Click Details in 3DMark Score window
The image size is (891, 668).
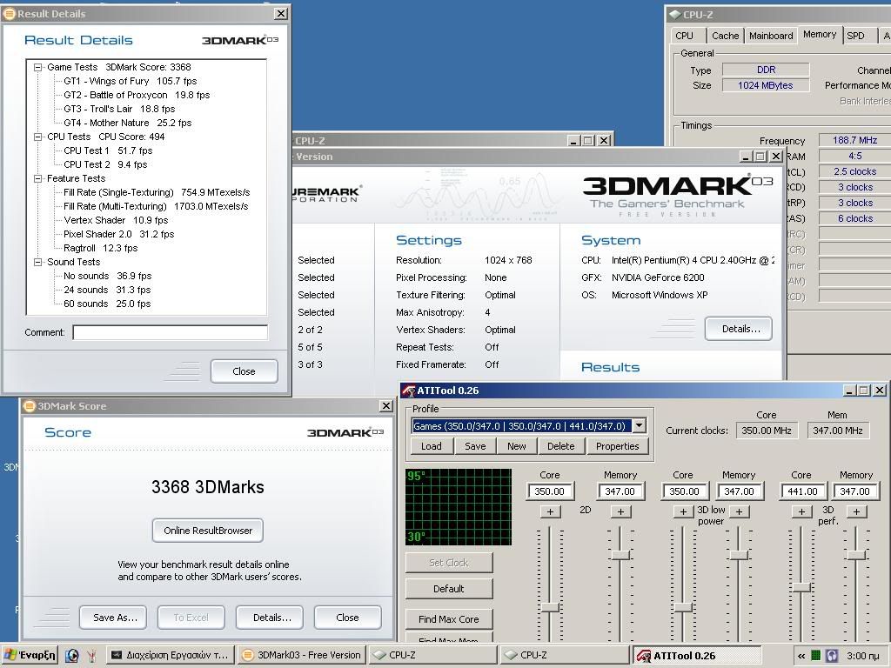pyautogui.click(x=270, y=618)
